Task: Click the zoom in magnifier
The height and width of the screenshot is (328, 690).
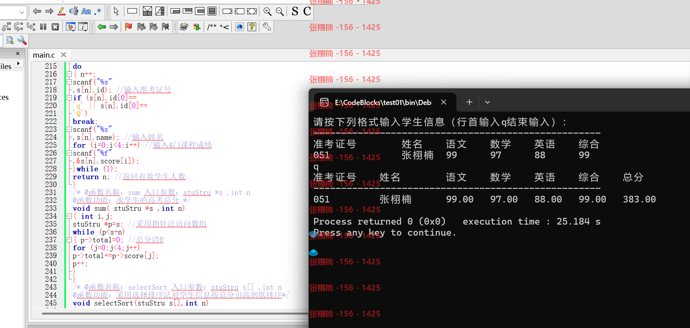Action: coord(267,11)
